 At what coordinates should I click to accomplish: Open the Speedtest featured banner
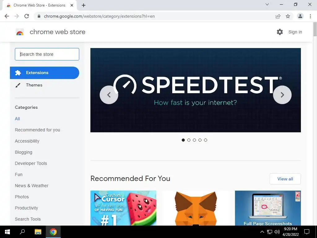(196, 90)
